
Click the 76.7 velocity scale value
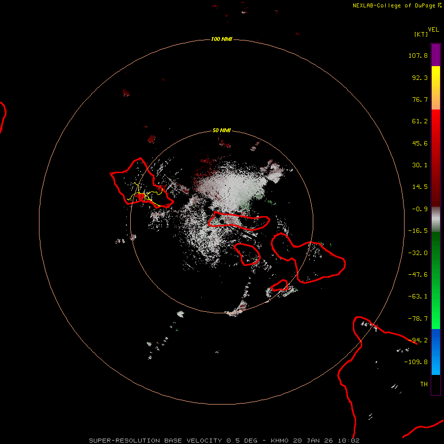420,99
